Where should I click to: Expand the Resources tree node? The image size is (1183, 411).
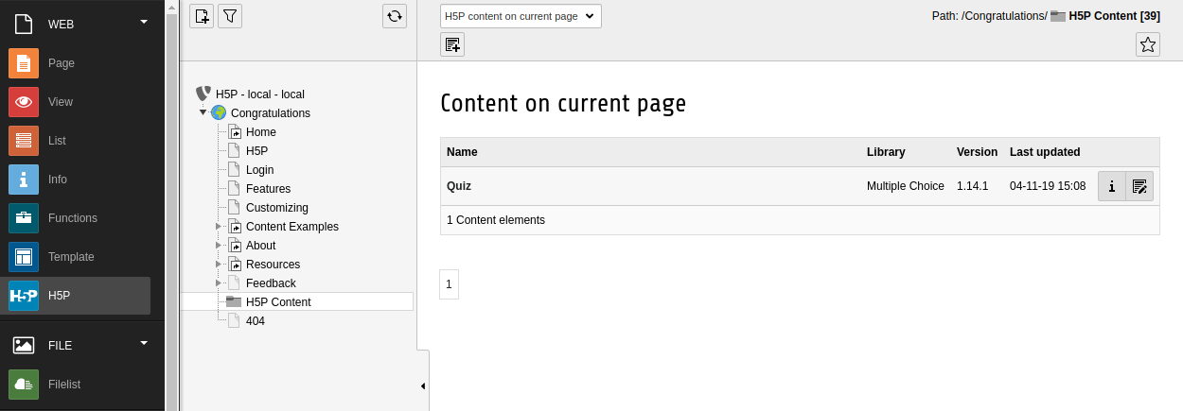click(x=219, y=265)
